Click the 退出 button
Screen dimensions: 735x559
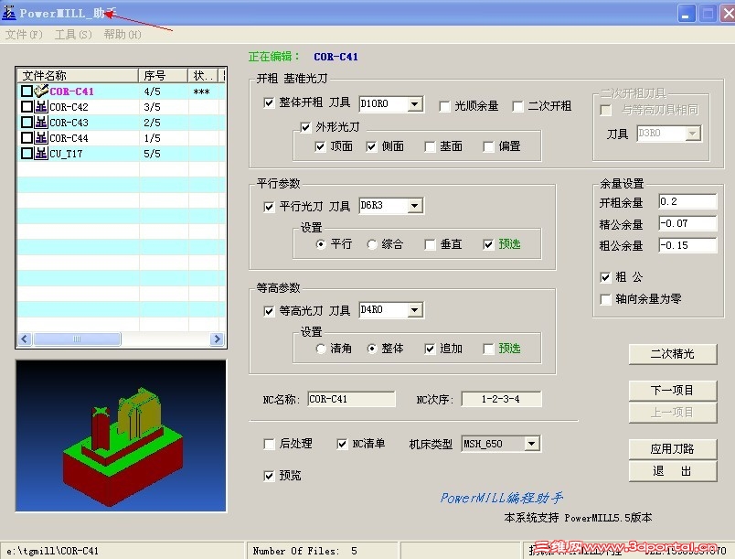(673, 471)
